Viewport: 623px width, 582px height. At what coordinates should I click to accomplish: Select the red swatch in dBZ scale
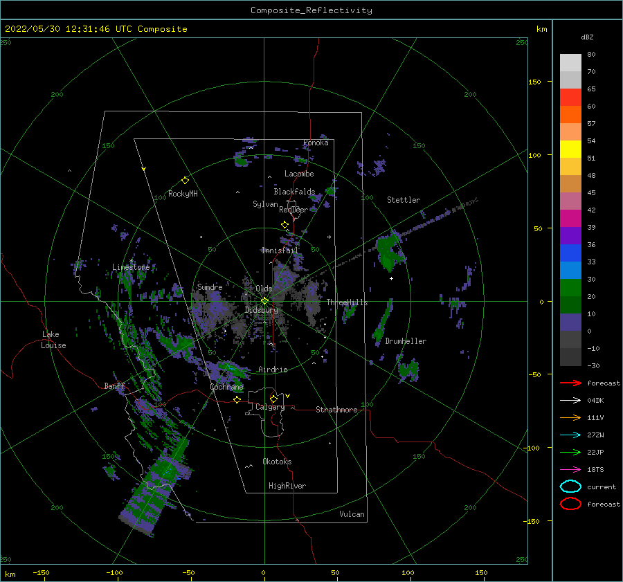point(570,98)
